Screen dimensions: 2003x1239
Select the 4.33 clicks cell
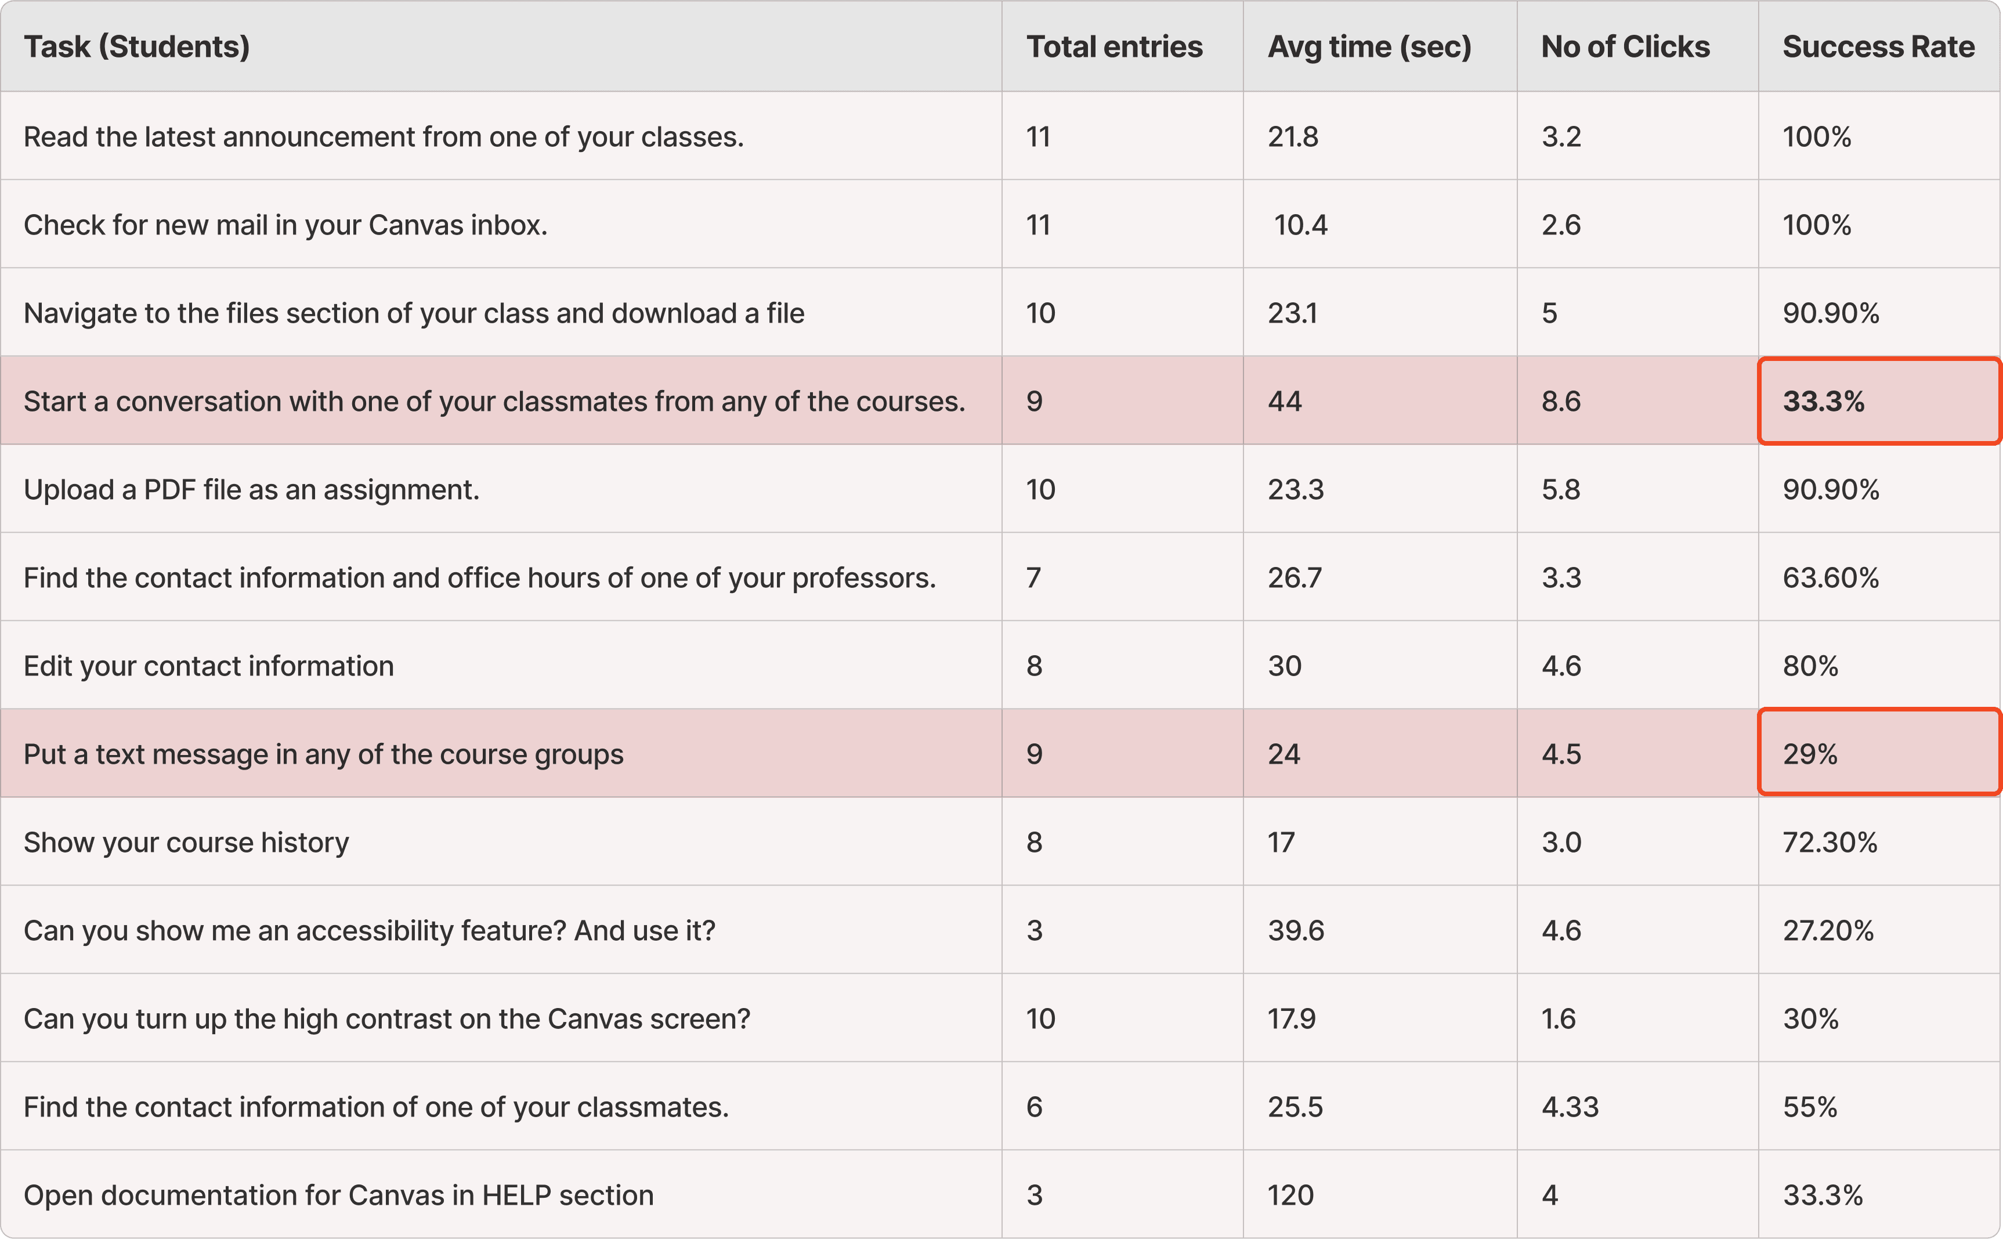[x=1570, y=1107]
